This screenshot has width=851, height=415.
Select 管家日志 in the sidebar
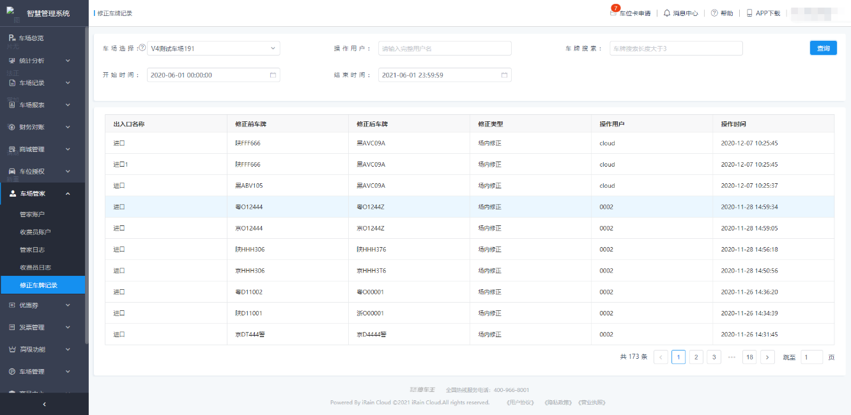point(32,250)
